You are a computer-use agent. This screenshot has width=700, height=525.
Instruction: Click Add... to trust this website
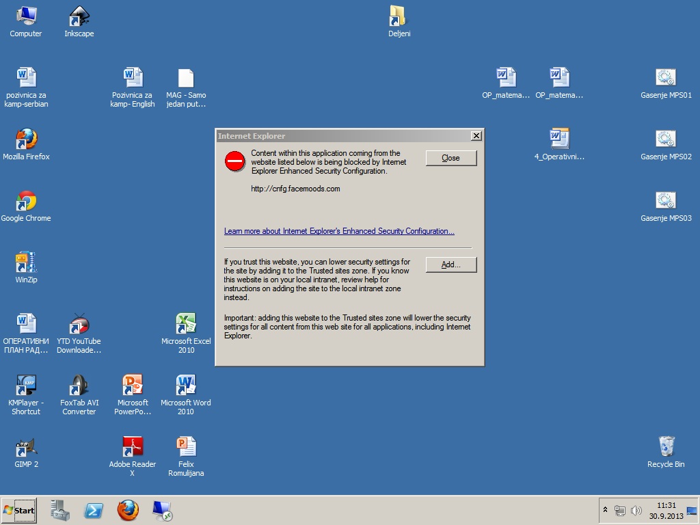pyautogui.click(x=450, y=265)
